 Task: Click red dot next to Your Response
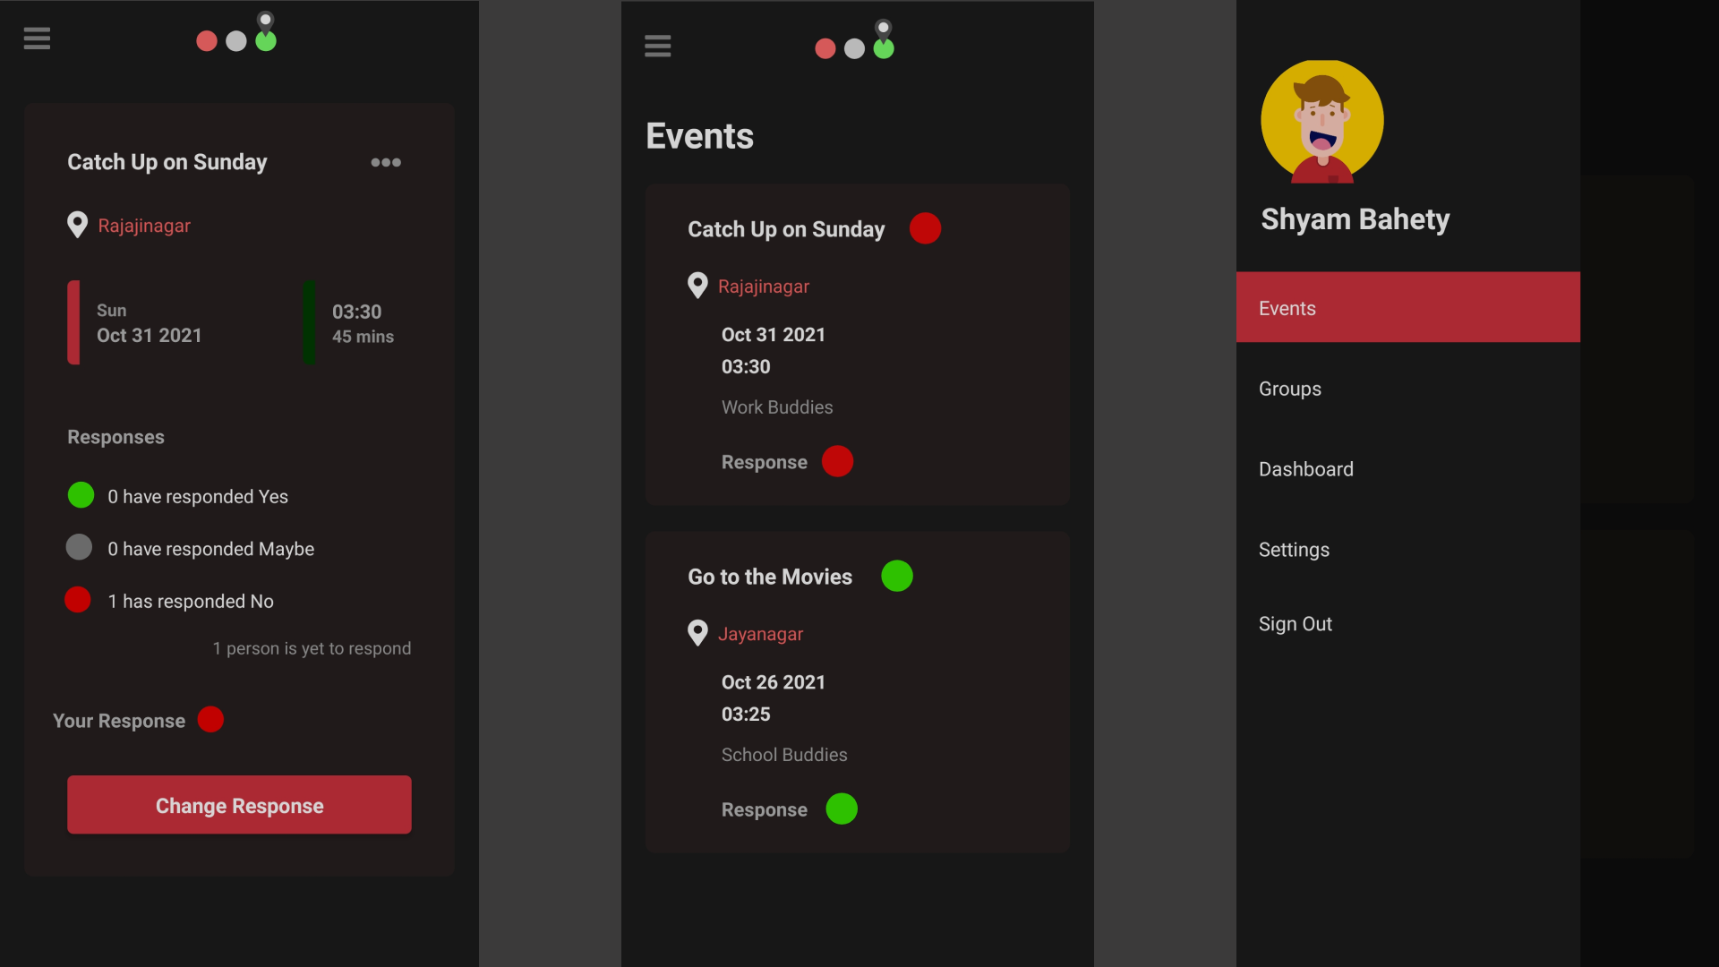[210, 720]
